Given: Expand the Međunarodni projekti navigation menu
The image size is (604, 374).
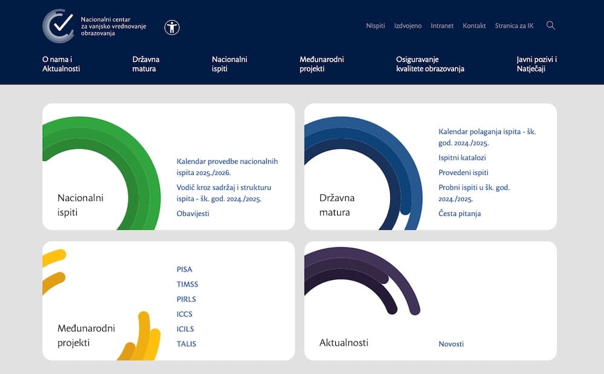Looking at the screenshot, I should [x=321, y=64].
